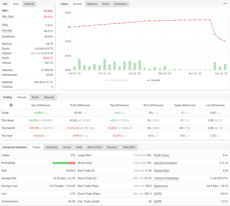Select the Periods tab in Trading

(x=22, y=97)
